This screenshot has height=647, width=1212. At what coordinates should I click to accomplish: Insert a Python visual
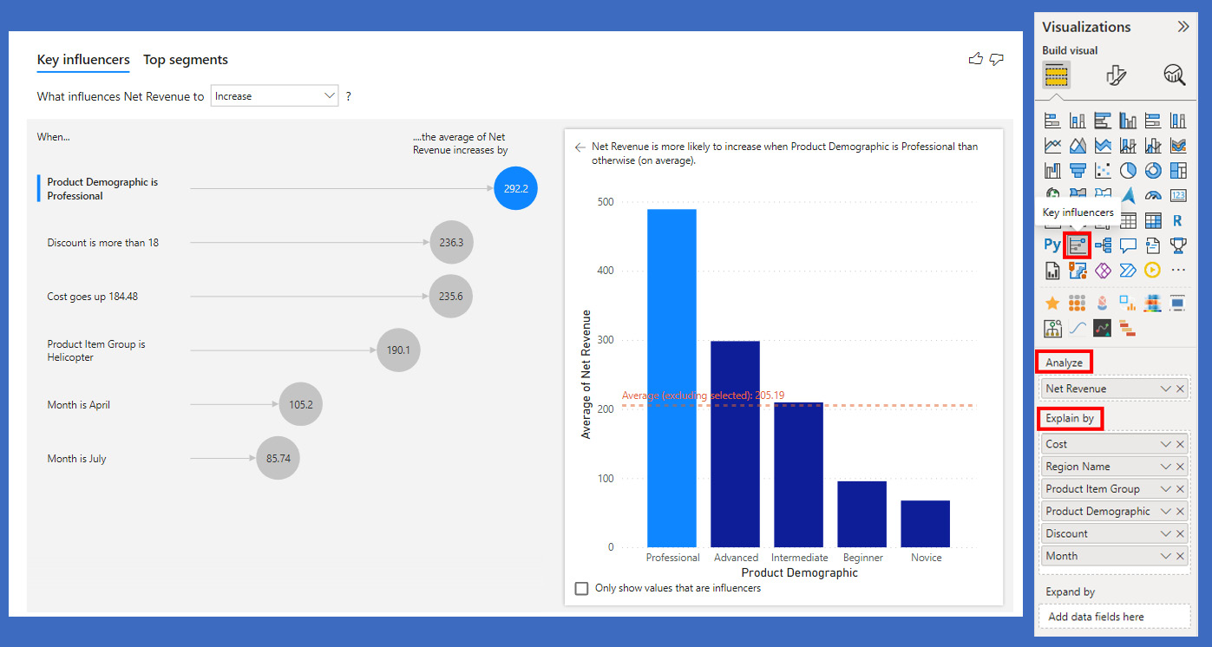[x=1051, y=245]
